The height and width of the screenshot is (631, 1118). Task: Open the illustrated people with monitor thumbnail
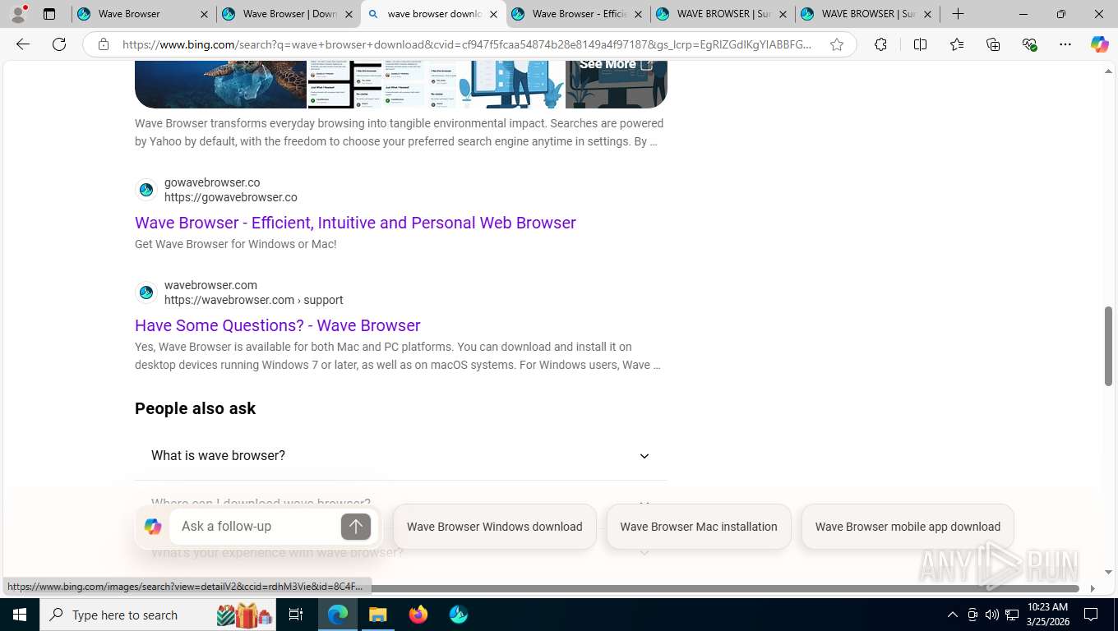512,84
